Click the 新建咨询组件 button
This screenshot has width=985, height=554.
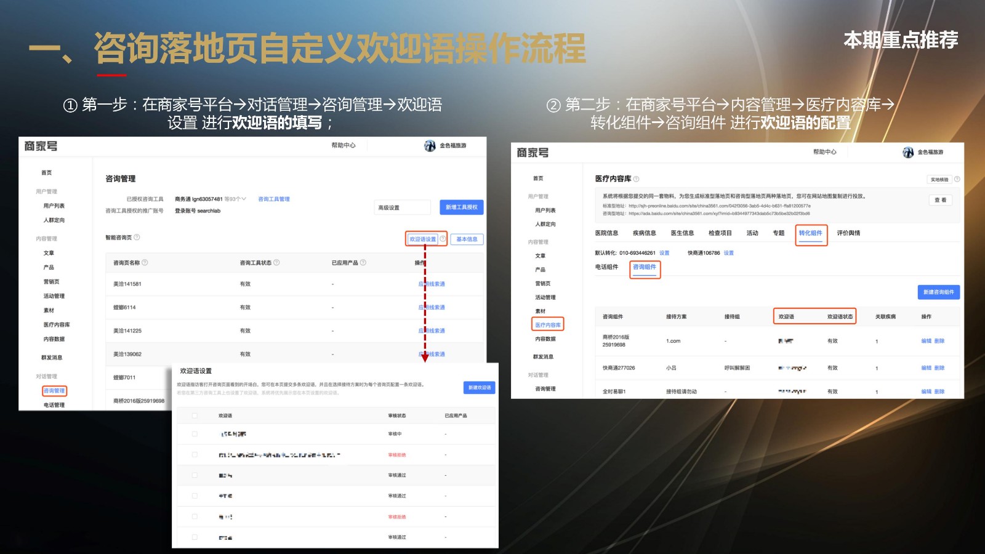(938, 292)
